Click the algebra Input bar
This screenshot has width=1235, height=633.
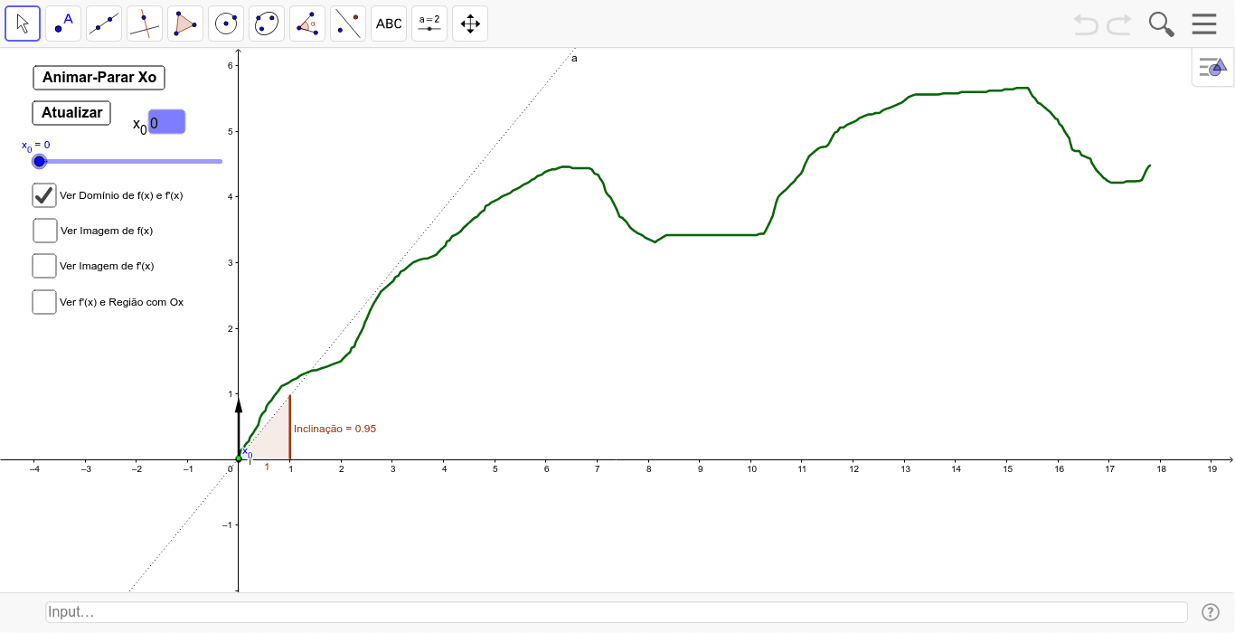tap(617, 612)
